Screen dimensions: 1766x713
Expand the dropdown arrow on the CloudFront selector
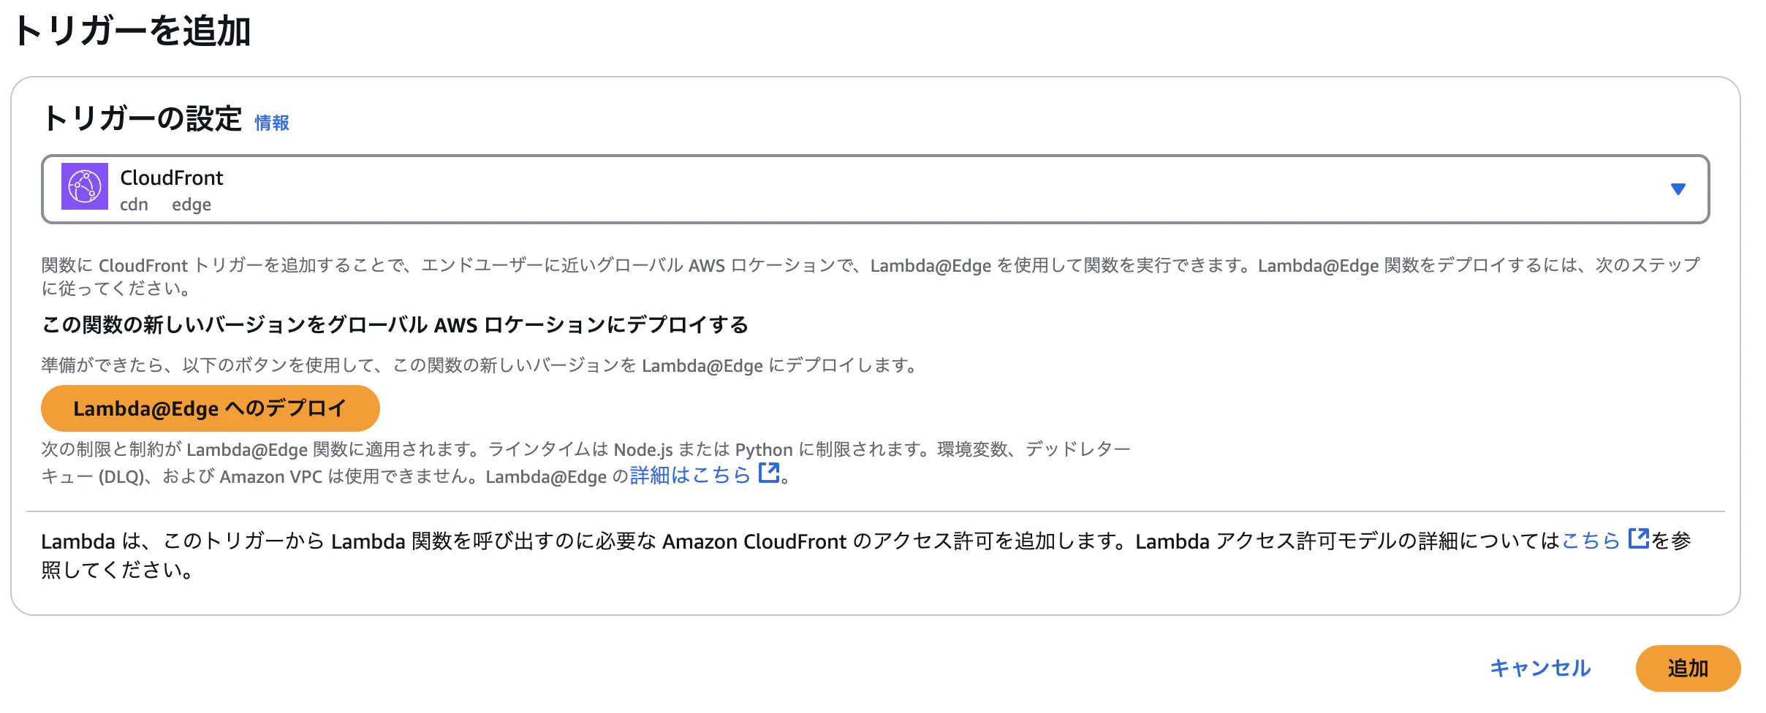1680,188
